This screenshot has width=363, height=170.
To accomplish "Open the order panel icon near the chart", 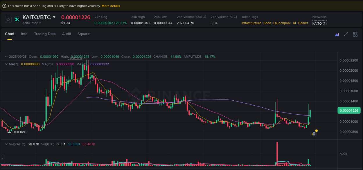I will pos(314,134).
